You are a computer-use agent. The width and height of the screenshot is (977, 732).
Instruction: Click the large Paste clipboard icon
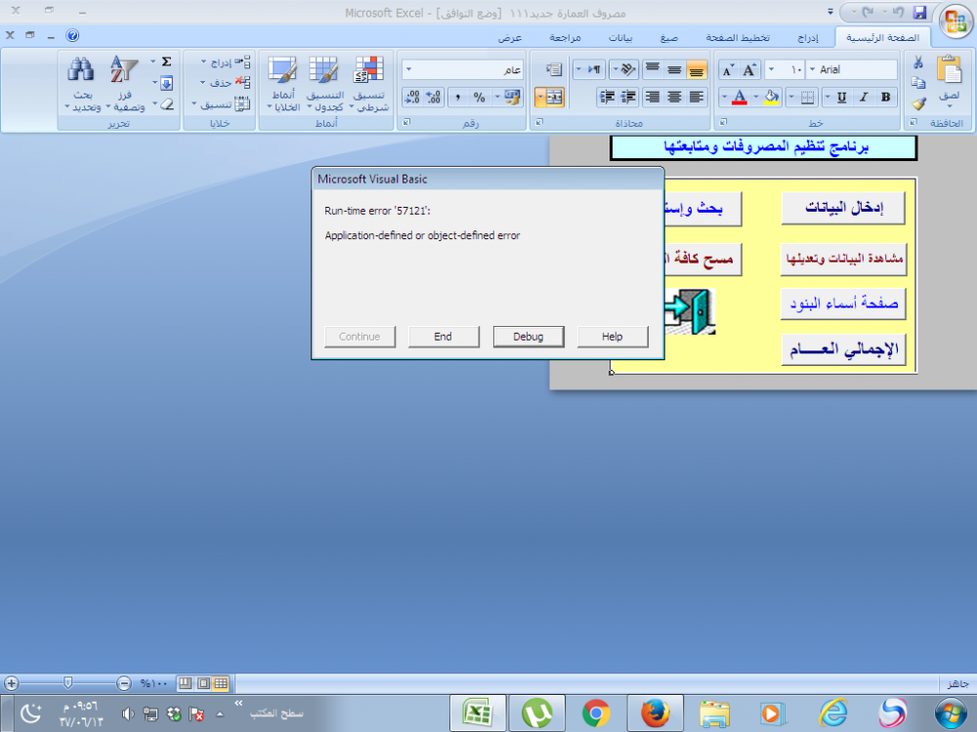pos(949,70)
